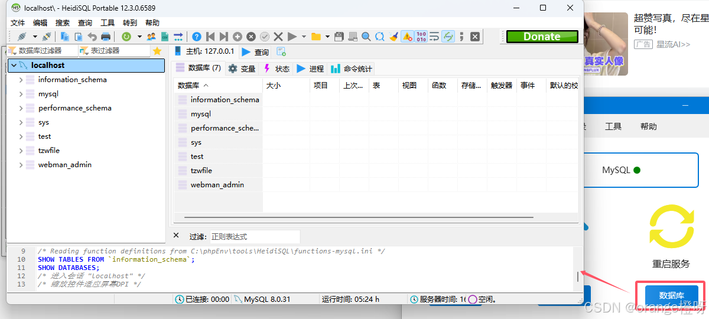This screenshot has height=319, width=709.
Task: Click the floppy disk Save icon
Action: (339, 37)
